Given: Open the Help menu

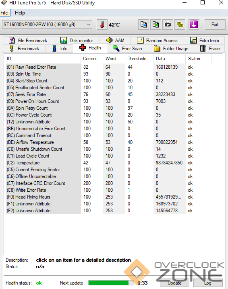Looking at the screenshot, I should point(20,13).
